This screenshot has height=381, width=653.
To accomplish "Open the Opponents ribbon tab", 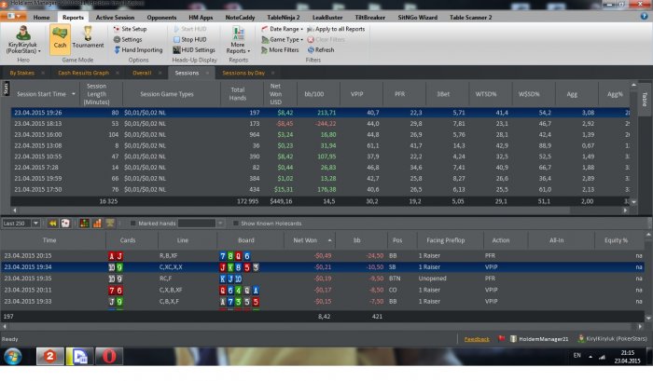I will (x=161, y=18).
